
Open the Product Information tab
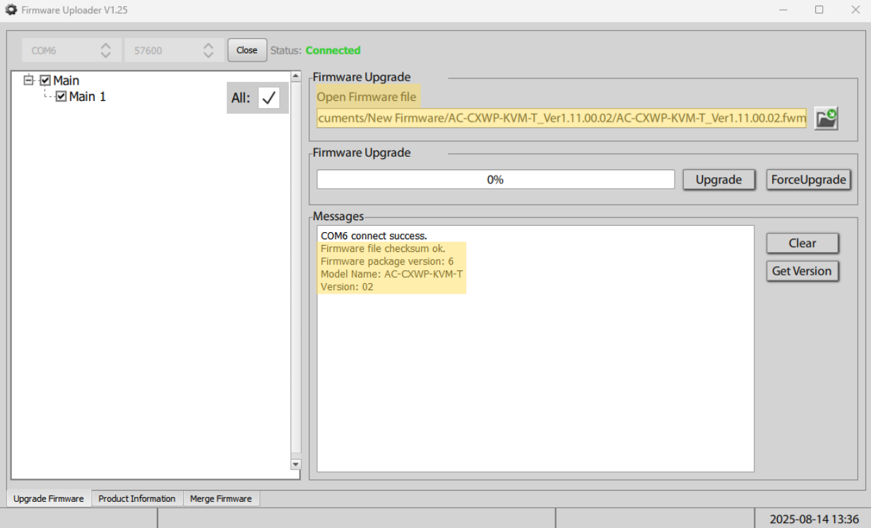[x=137, y=498]
